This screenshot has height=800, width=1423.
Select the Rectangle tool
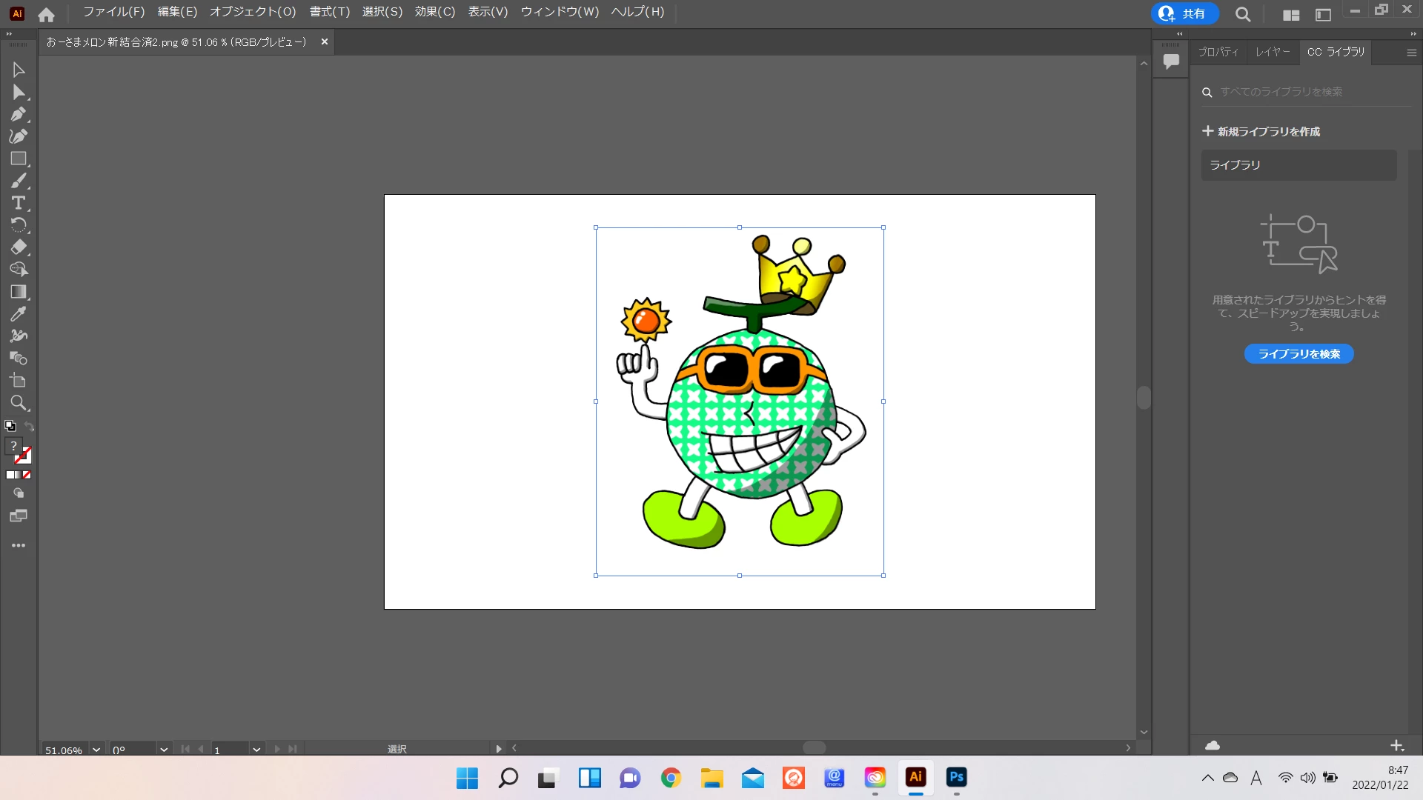point(19,159)
